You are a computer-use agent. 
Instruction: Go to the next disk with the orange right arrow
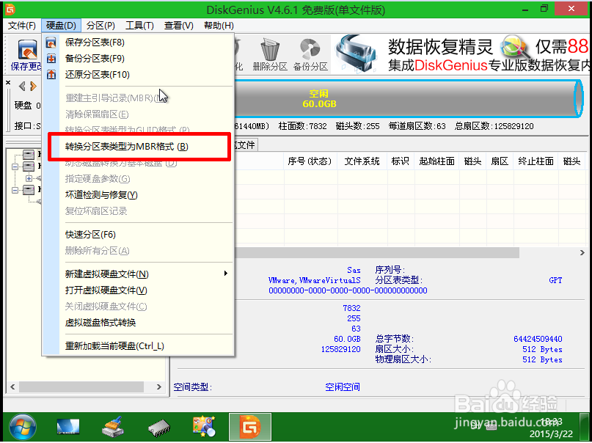click(34, 87)
